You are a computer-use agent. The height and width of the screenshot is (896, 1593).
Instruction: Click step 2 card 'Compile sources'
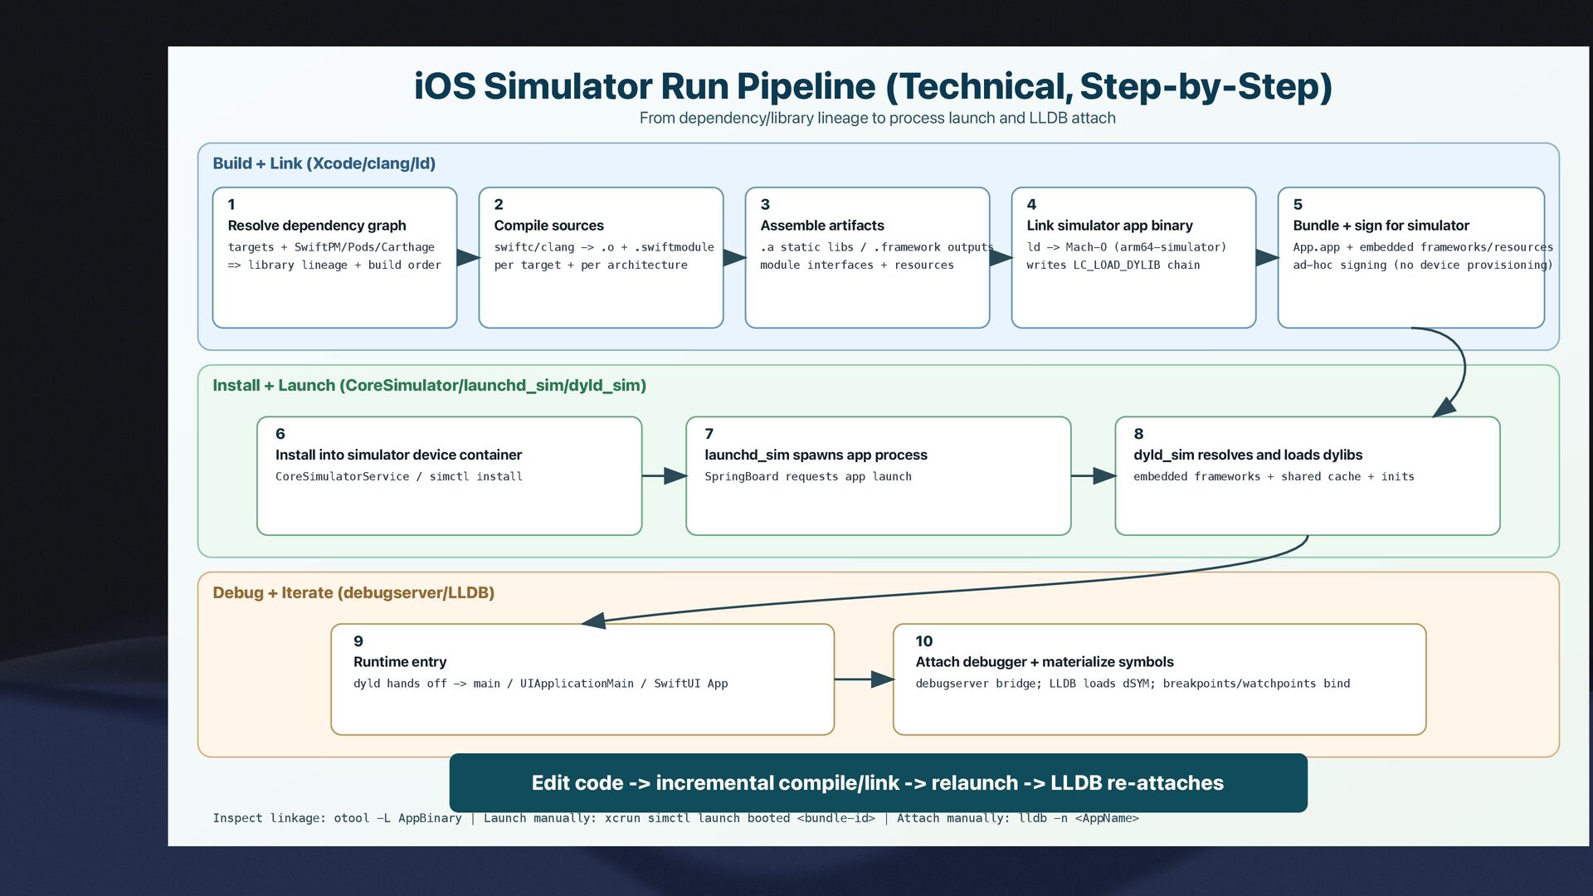(x=601, y=257)
